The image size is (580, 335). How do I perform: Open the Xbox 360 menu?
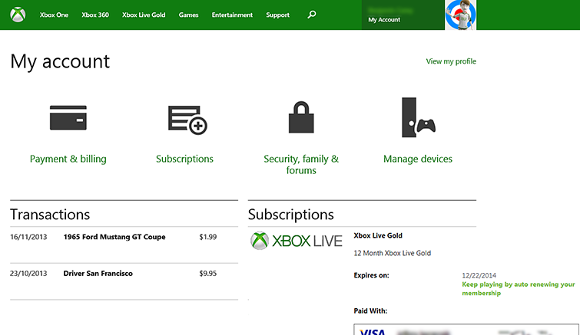95,15
